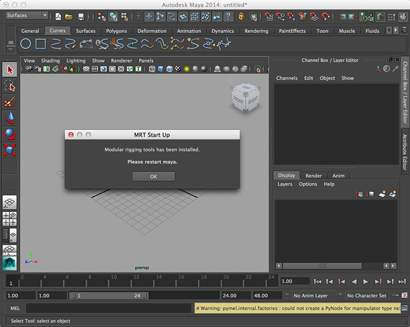Click playback end time field 24.00
The image size is (410, 327).
click(x=236, y=296)
